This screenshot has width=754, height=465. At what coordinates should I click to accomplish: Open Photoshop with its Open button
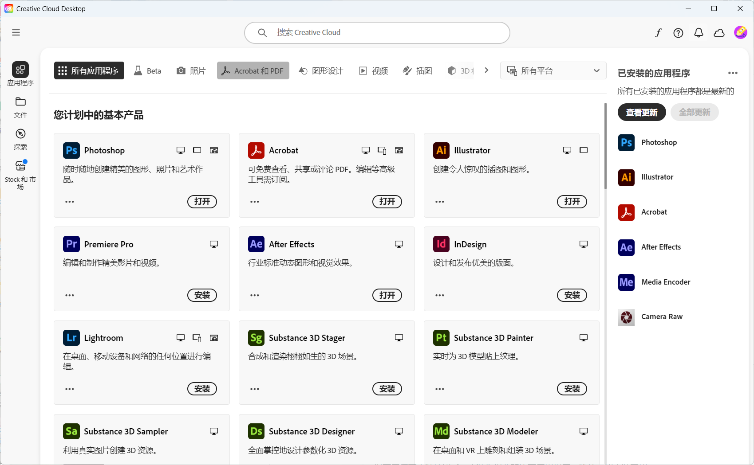(202, 202)
